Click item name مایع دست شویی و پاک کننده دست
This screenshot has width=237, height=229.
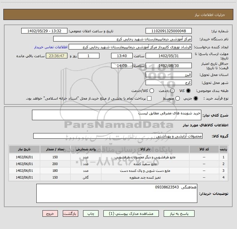[145, 171]
